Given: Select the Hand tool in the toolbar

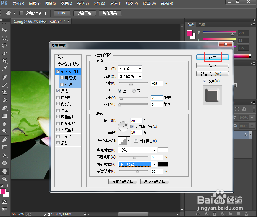Looking at the screenshot, I should point(4,171).
